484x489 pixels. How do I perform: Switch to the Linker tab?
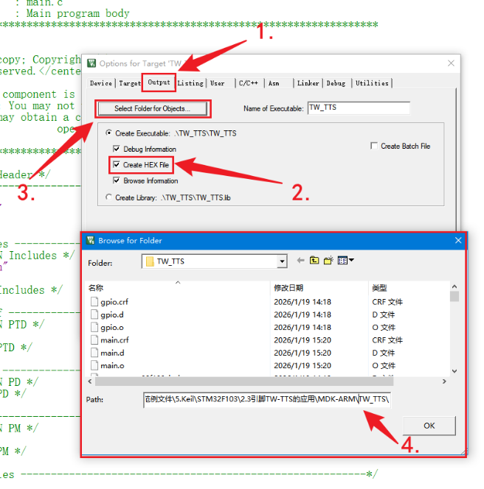(x=308, y=83)
